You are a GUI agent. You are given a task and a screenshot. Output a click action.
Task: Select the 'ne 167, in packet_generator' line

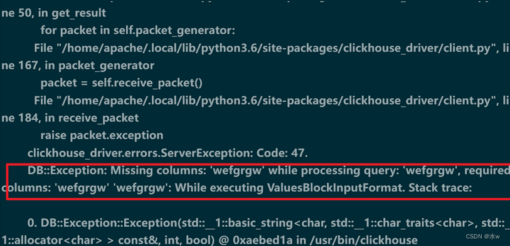78,66
